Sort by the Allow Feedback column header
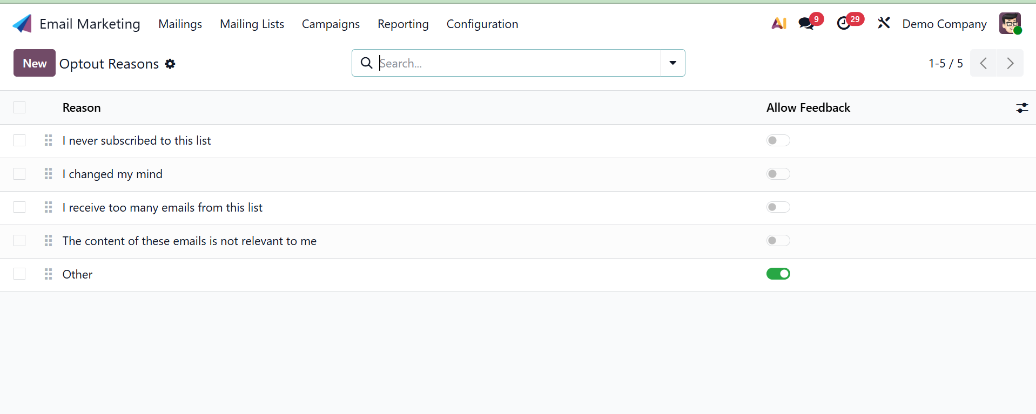Image resolution: width=1036 pixels, height=414 pixels. tap(808, 107)
